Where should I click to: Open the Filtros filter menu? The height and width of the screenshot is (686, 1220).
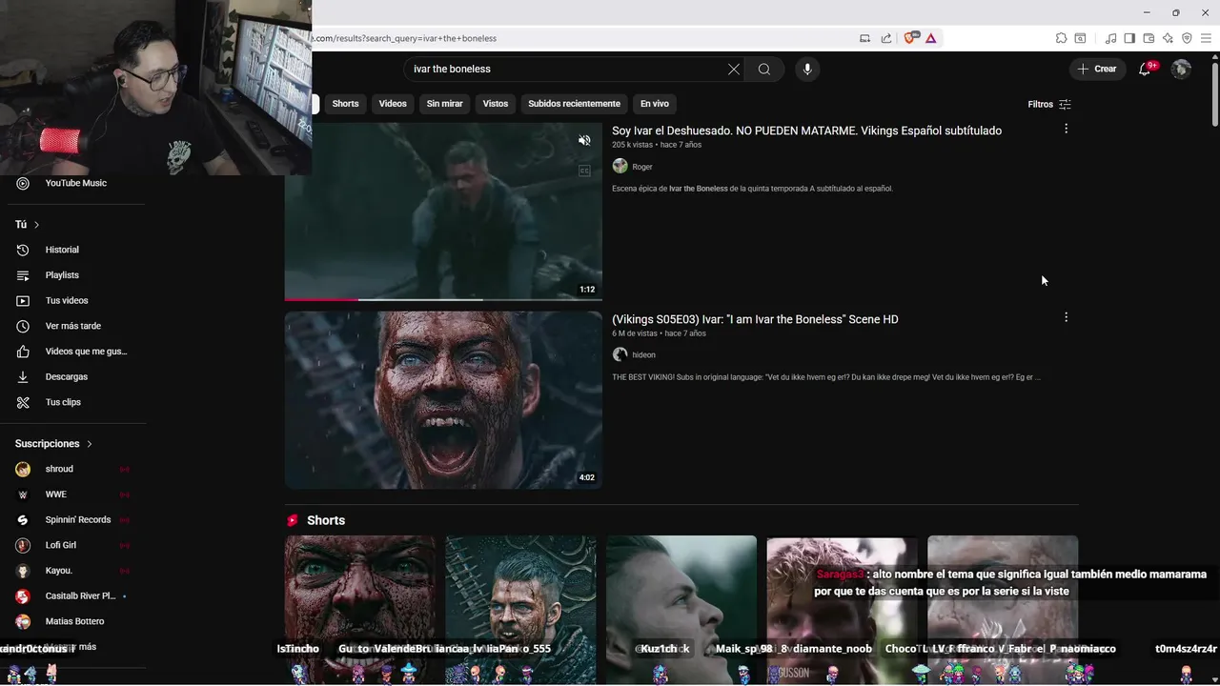pos(1049,104)
